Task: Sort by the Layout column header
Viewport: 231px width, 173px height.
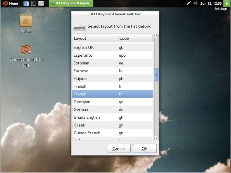Action: (x=94, y=38)
